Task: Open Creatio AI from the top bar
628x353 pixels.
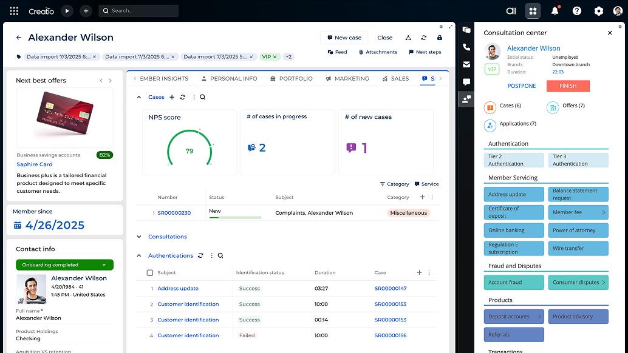Action: tap(511, 10)
